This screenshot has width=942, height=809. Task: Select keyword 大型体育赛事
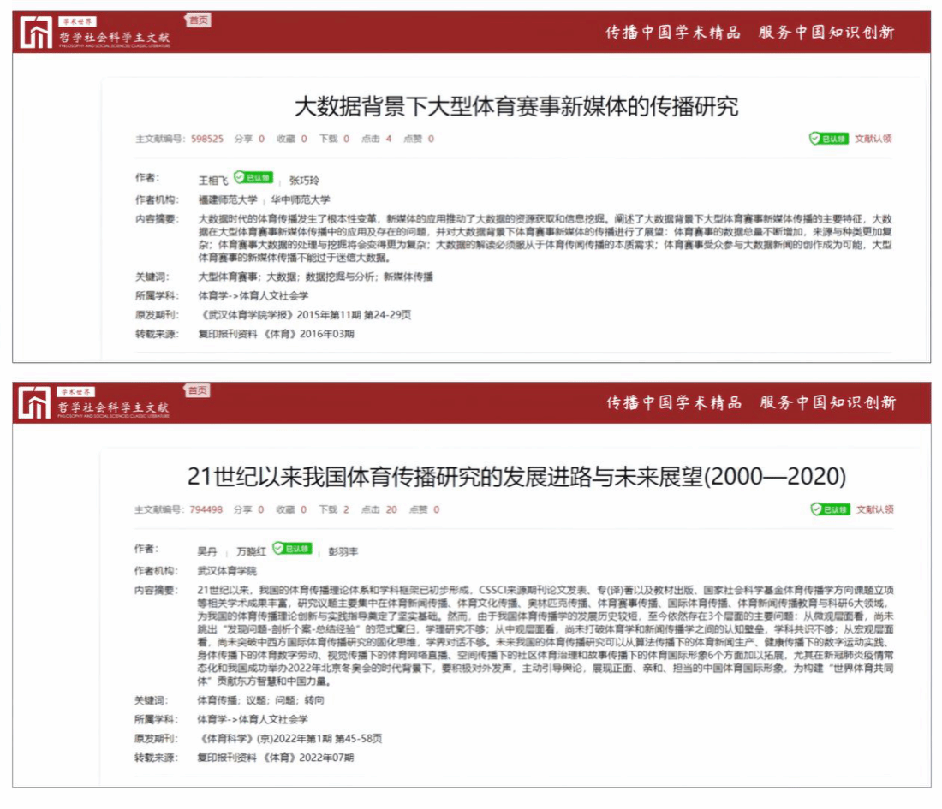pos(224,277)
